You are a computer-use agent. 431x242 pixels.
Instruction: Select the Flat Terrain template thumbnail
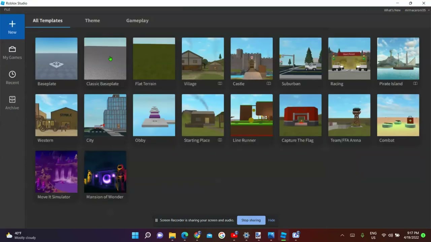point(154,58)
